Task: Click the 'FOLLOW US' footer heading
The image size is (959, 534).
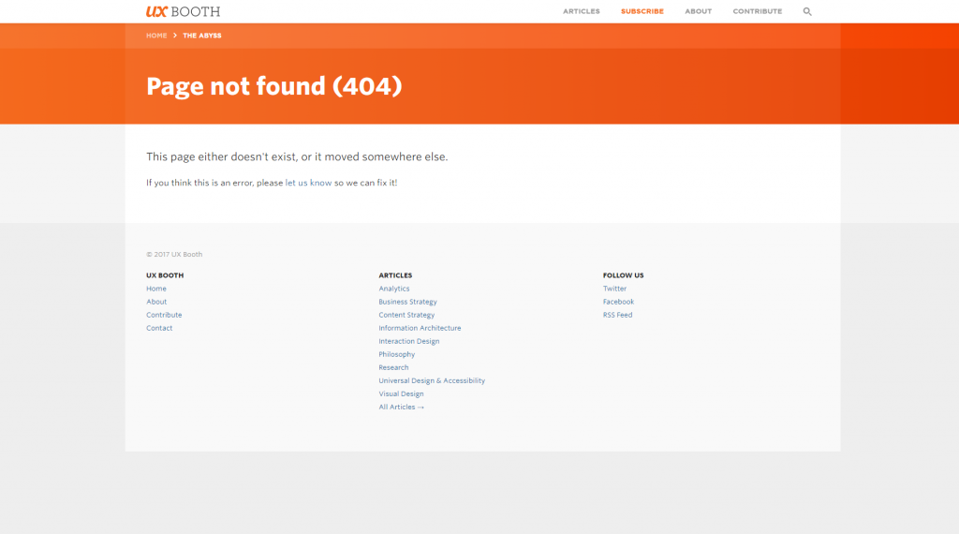Action: coord(623,275)
